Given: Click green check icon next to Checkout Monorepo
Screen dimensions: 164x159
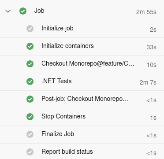Looking at the screenshot, I should click(x=30, y=64).
